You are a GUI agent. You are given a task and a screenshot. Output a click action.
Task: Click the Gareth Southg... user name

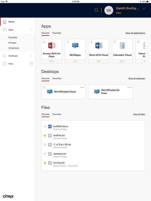(x=127, y=8)
